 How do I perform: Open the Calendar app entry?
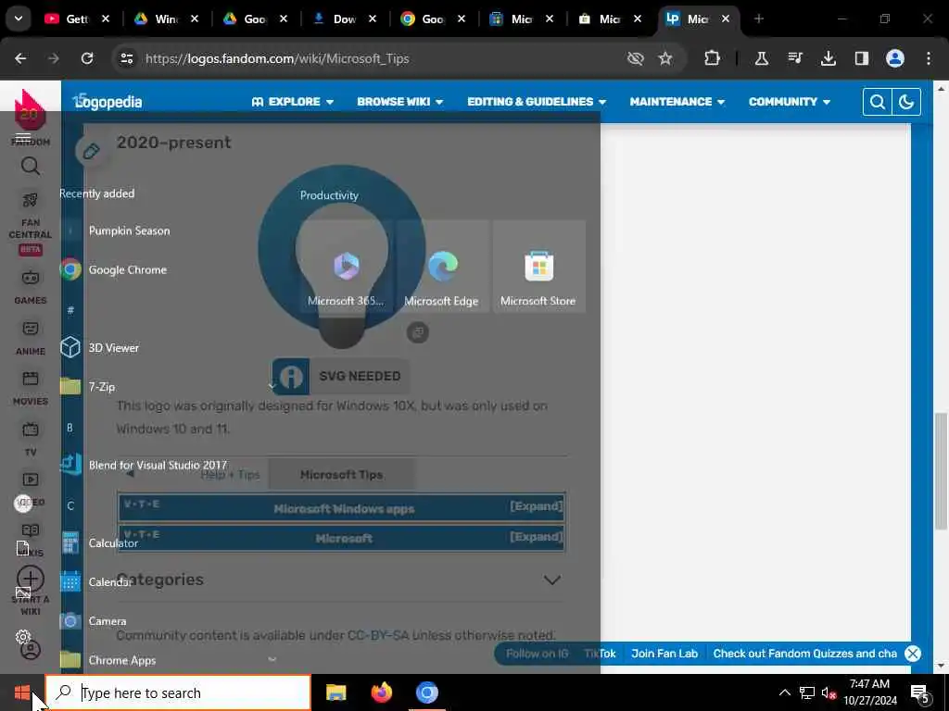coord(109,582)
